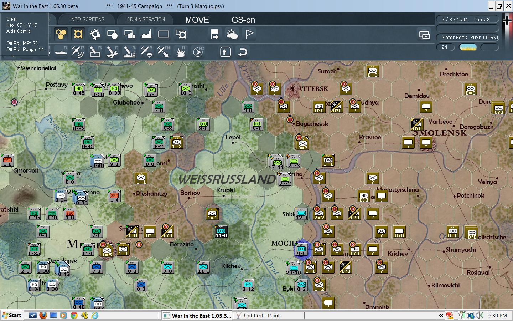513x321 pixels.
Task: Click the rectangle-with-circle map toolbar icon
Action: 112,34
